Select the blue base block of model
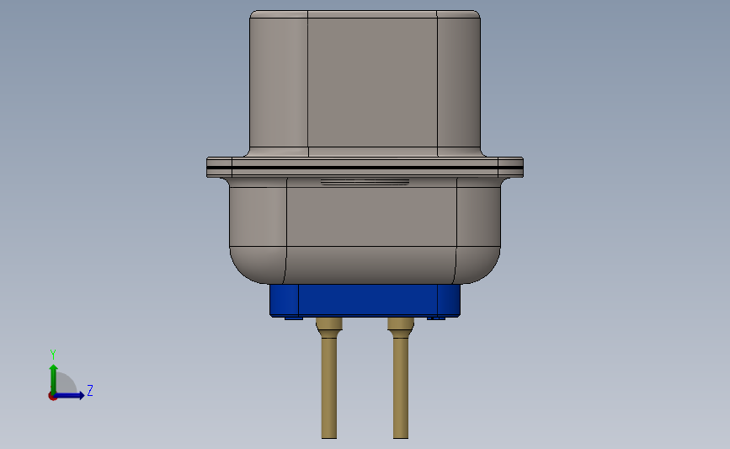 click(x=365, y=301)
